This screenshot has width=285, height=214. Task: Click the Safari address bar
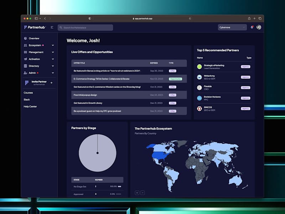(142, 19)
